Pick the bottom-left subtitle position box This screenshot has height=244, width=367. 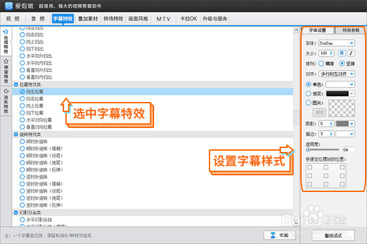[x=310, y=184]
